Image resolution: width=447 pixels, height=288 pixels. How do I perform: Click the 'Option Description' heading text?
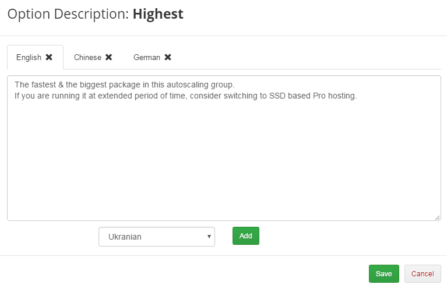coord(68,14)
